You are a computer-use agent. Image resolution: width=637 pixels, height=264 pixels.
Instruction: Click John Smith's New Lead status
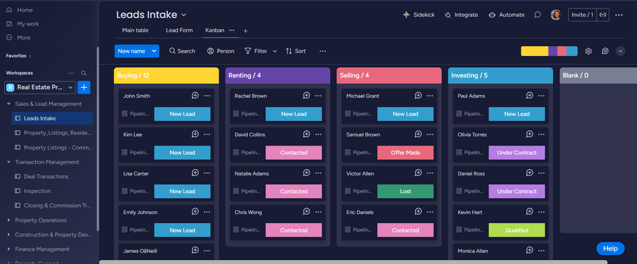(182, 114)
